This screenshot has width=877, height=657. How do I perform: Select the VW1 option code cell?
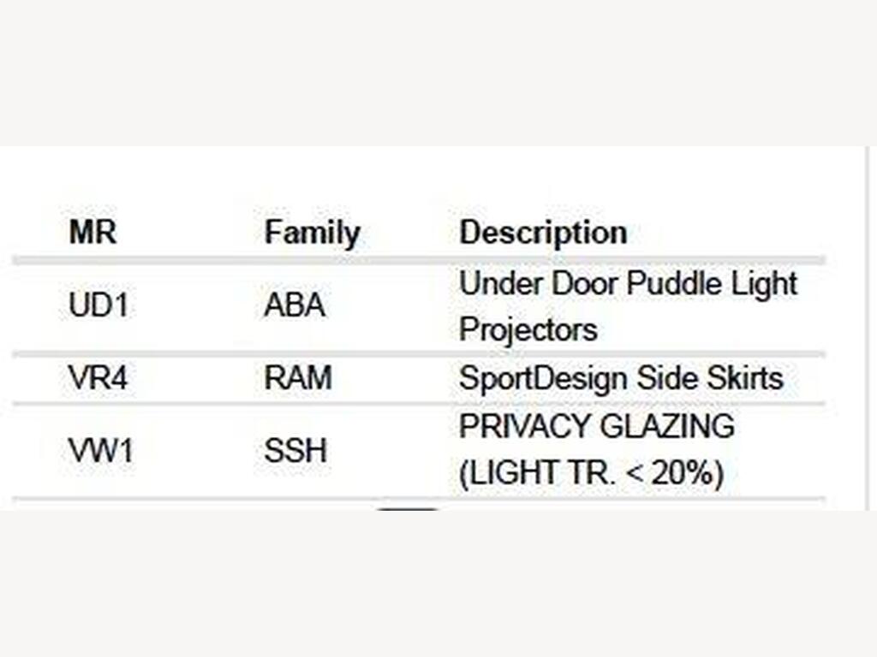tap(101, 451)
